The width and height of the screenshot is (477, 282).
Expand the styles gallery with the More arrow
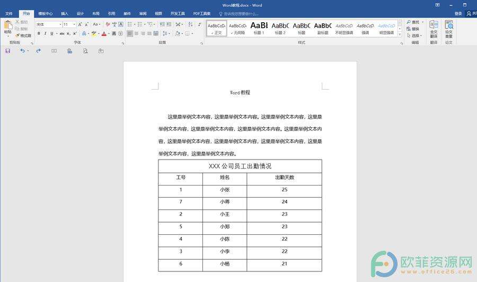[x=400, y=35]
